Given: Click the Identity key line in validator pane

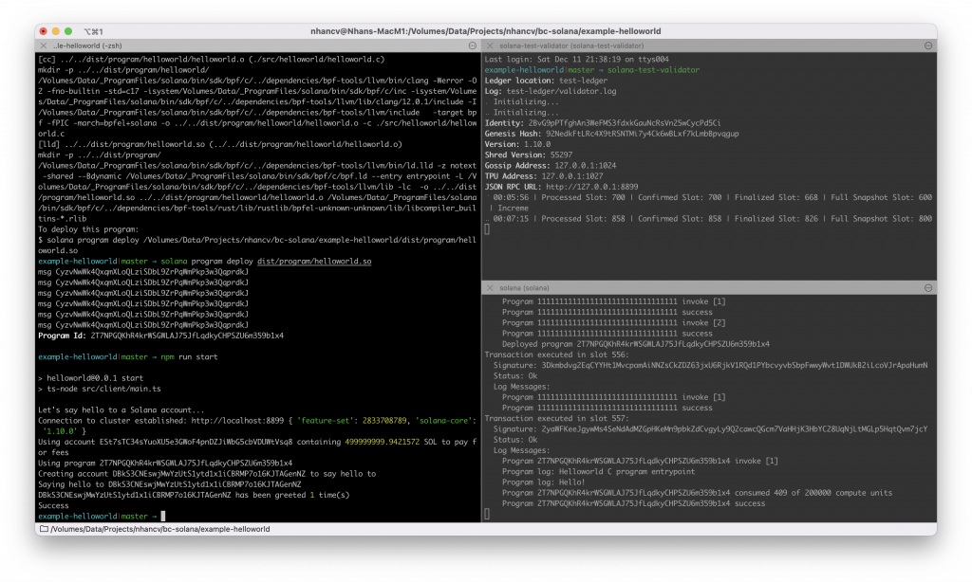Looking at the screenshot, I should pyautogui.click(x=603, y=123).
